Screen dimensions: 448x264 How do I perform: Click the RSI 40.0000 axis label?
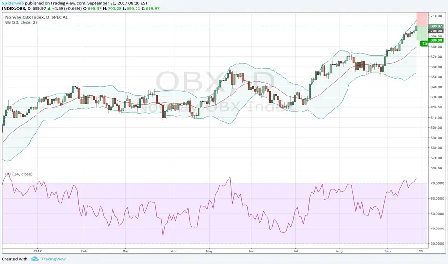tap(437, 228)
